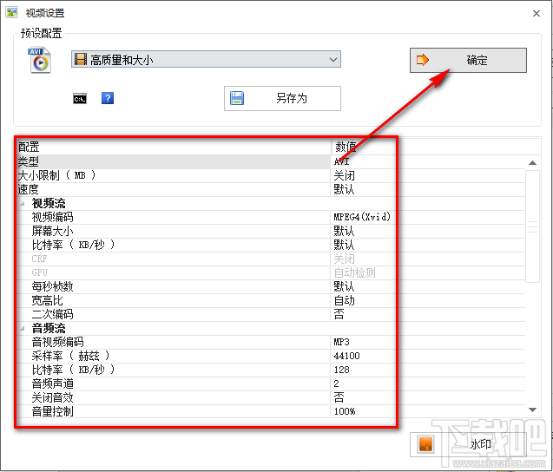
Task: Select the 采样率 (赫兹) row
Action: click(x=271, y=356)
